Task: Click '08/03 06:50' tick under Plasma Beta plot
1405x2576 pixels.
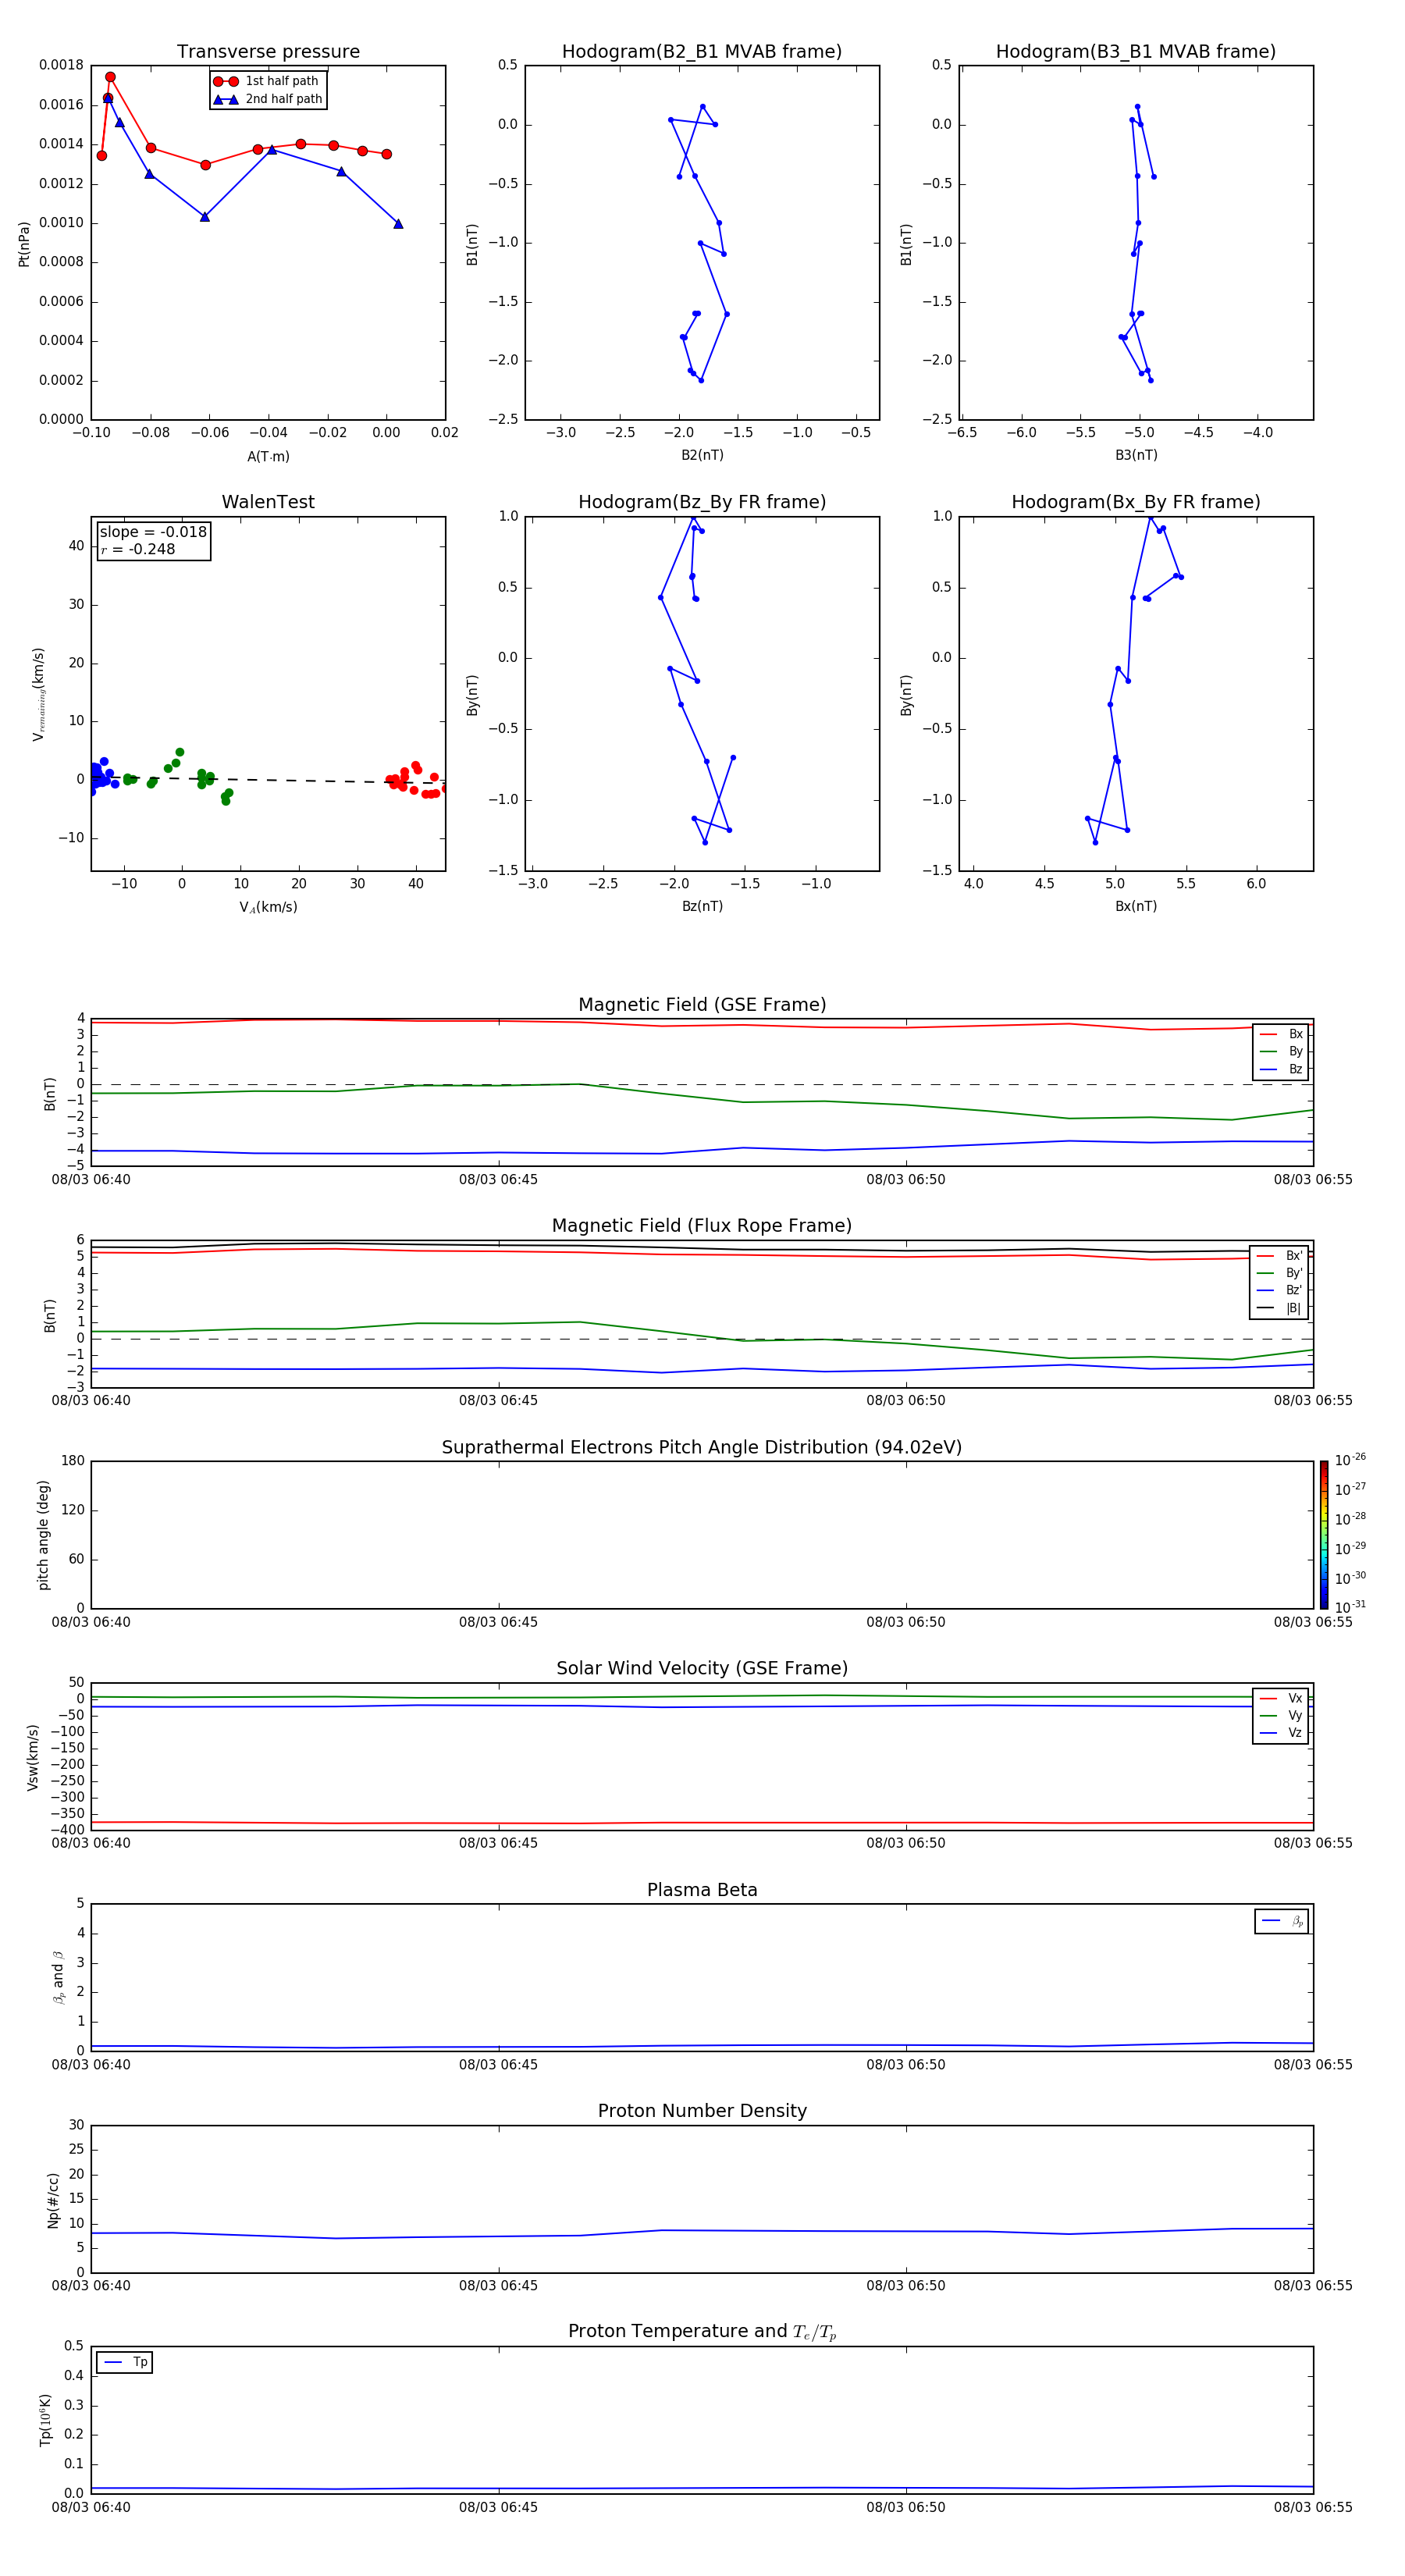Action: point(906,2065)
